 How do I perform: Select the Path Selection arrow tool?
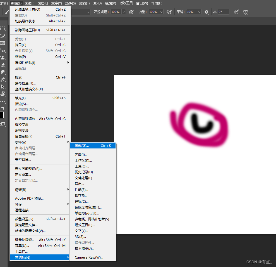point(3,87)
